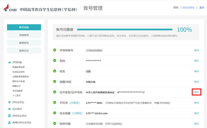Click the 中华人民共和国居民身份证 text
This screenshot has width=207, height=128.
pyautogui.click(x=100, y=92)
